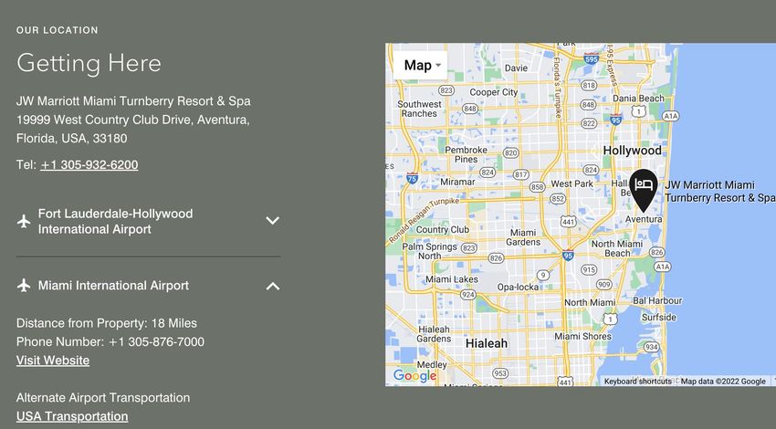Click the Miami International Airport title
This screenshot has width=776, height=429.
[113, 286]
